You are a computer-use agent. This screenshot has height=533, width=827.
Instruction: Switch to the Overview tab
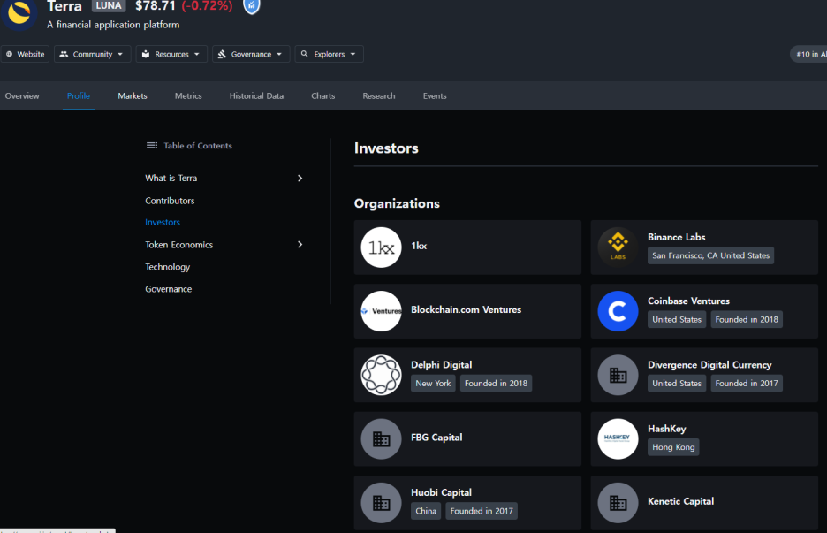pos(22,96)
